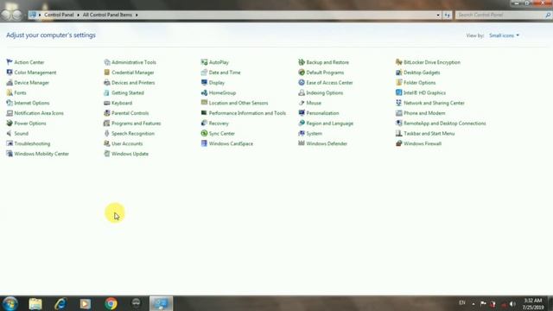This screenshot has height=311, width=553.
Task: Open the Sound speaker icon
Action: [x=10, y=133]
